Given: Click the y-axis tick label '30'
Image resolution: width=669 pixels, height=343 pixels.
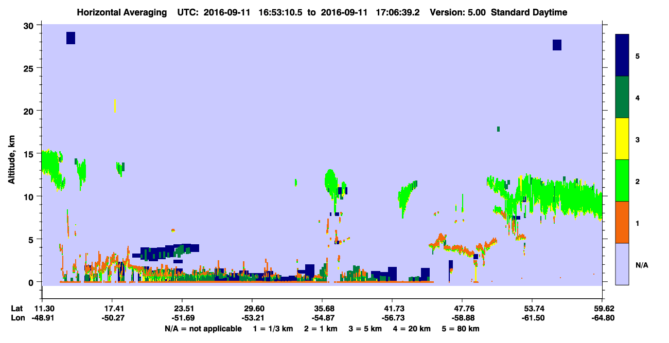Looking at the screenshot, I should (30, 25).
